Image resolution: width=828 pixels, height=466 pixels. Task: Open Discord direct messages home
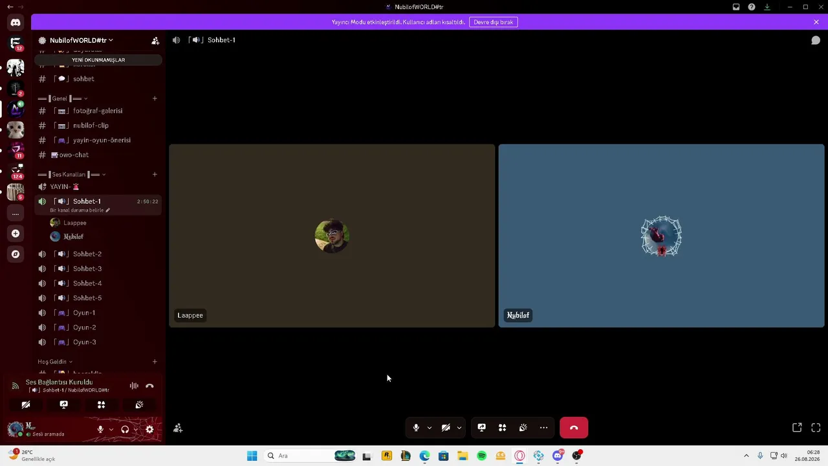[x=16, y=23]
